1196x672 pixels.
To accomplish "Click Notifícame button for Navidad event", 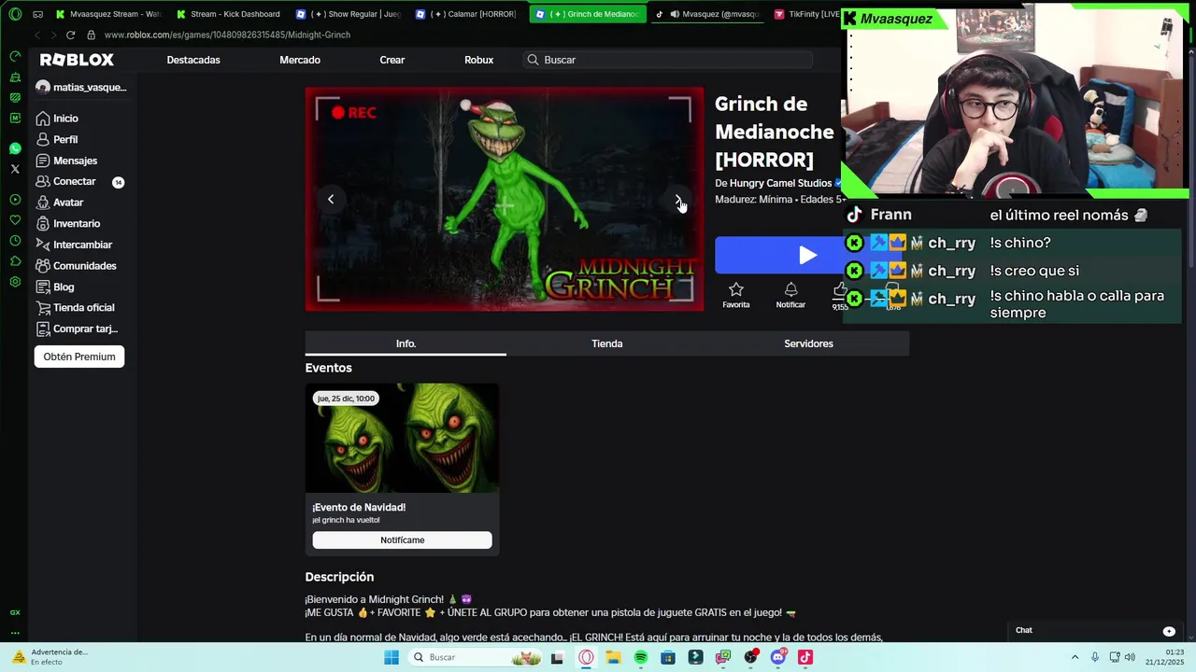I will [403, 540].
